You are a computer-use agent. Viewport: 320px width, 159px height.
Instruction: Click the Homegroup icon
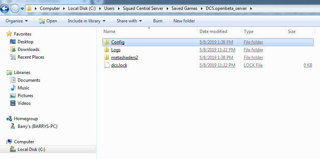pos(9,119)
